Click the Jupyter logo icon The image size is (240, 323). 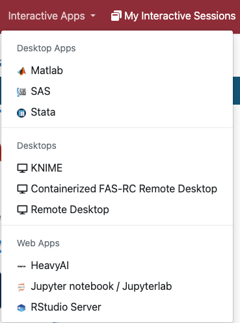tap(21, 287)
